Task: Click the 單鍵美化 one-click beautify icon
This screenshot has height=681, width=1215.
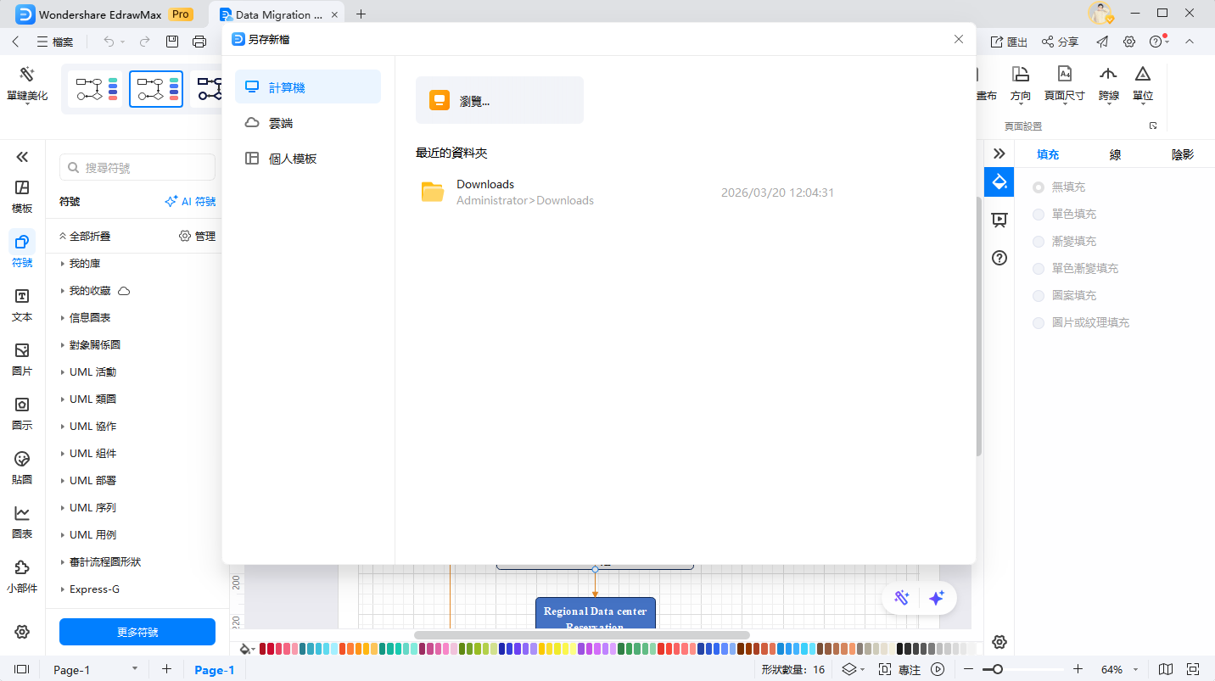Action: pos(26,83)
